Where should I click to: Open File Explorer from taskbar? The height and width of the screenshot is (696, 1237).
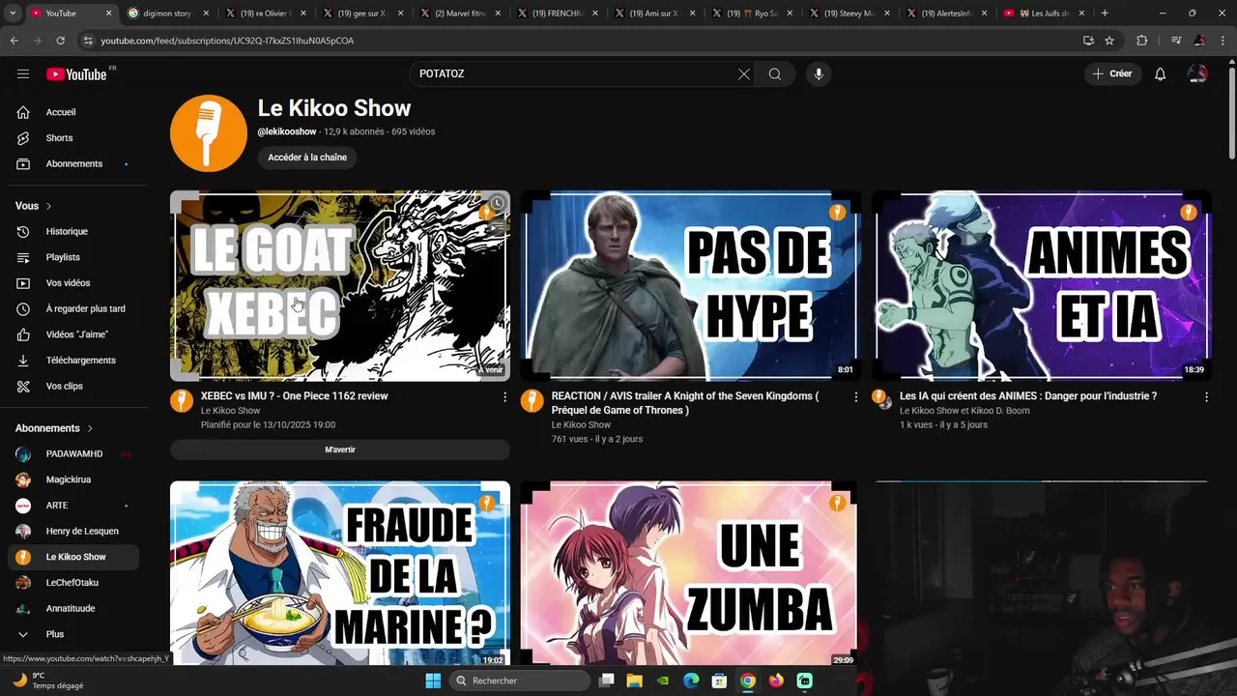coord(634,681)
